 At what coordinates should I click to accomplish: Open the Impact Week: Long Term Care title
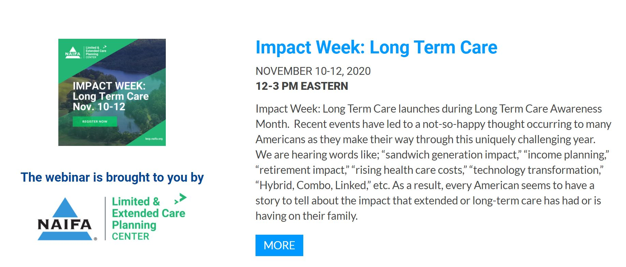376,48
